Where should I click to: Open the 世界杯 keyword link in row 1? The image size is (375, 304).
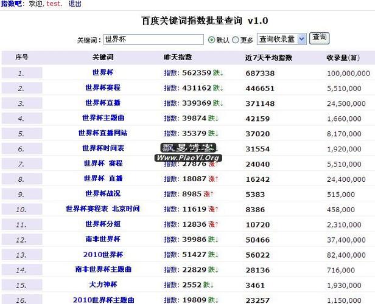(103, 72)
